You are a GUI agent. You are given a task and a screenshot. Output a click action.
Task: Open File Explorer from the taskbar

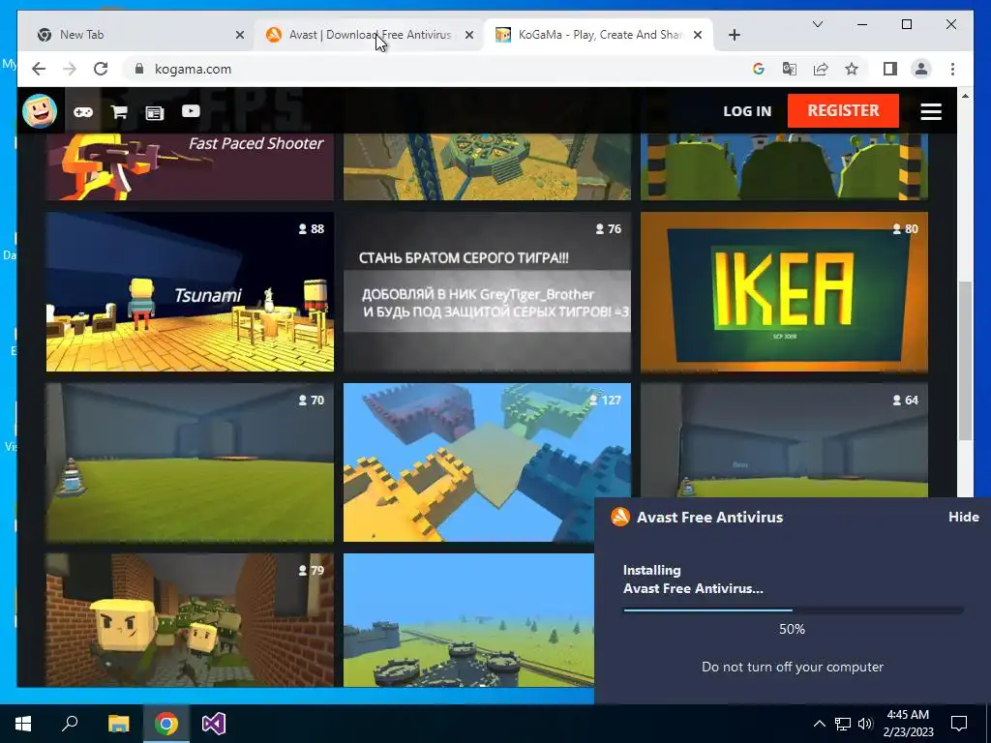118,724
